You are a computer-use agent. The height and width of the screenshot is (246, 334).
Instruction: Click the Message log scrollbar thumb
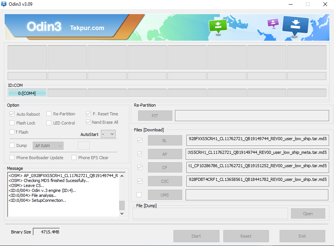click(x=122, y=205)
